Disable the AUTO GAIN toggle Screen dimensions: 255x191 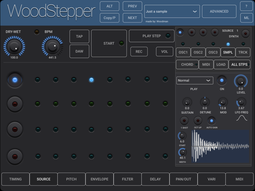(x=212, y=121)
